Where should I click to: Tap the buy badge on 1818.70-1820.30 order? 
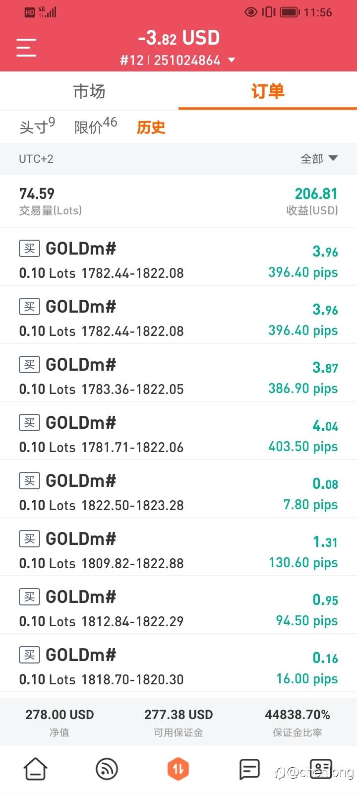[29, 655]
